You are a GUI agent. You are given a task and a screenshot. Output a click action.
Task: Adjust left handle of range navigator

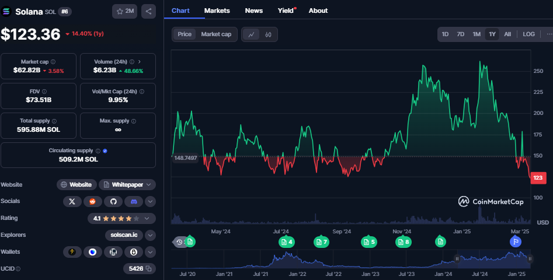[x=457, y=259]
